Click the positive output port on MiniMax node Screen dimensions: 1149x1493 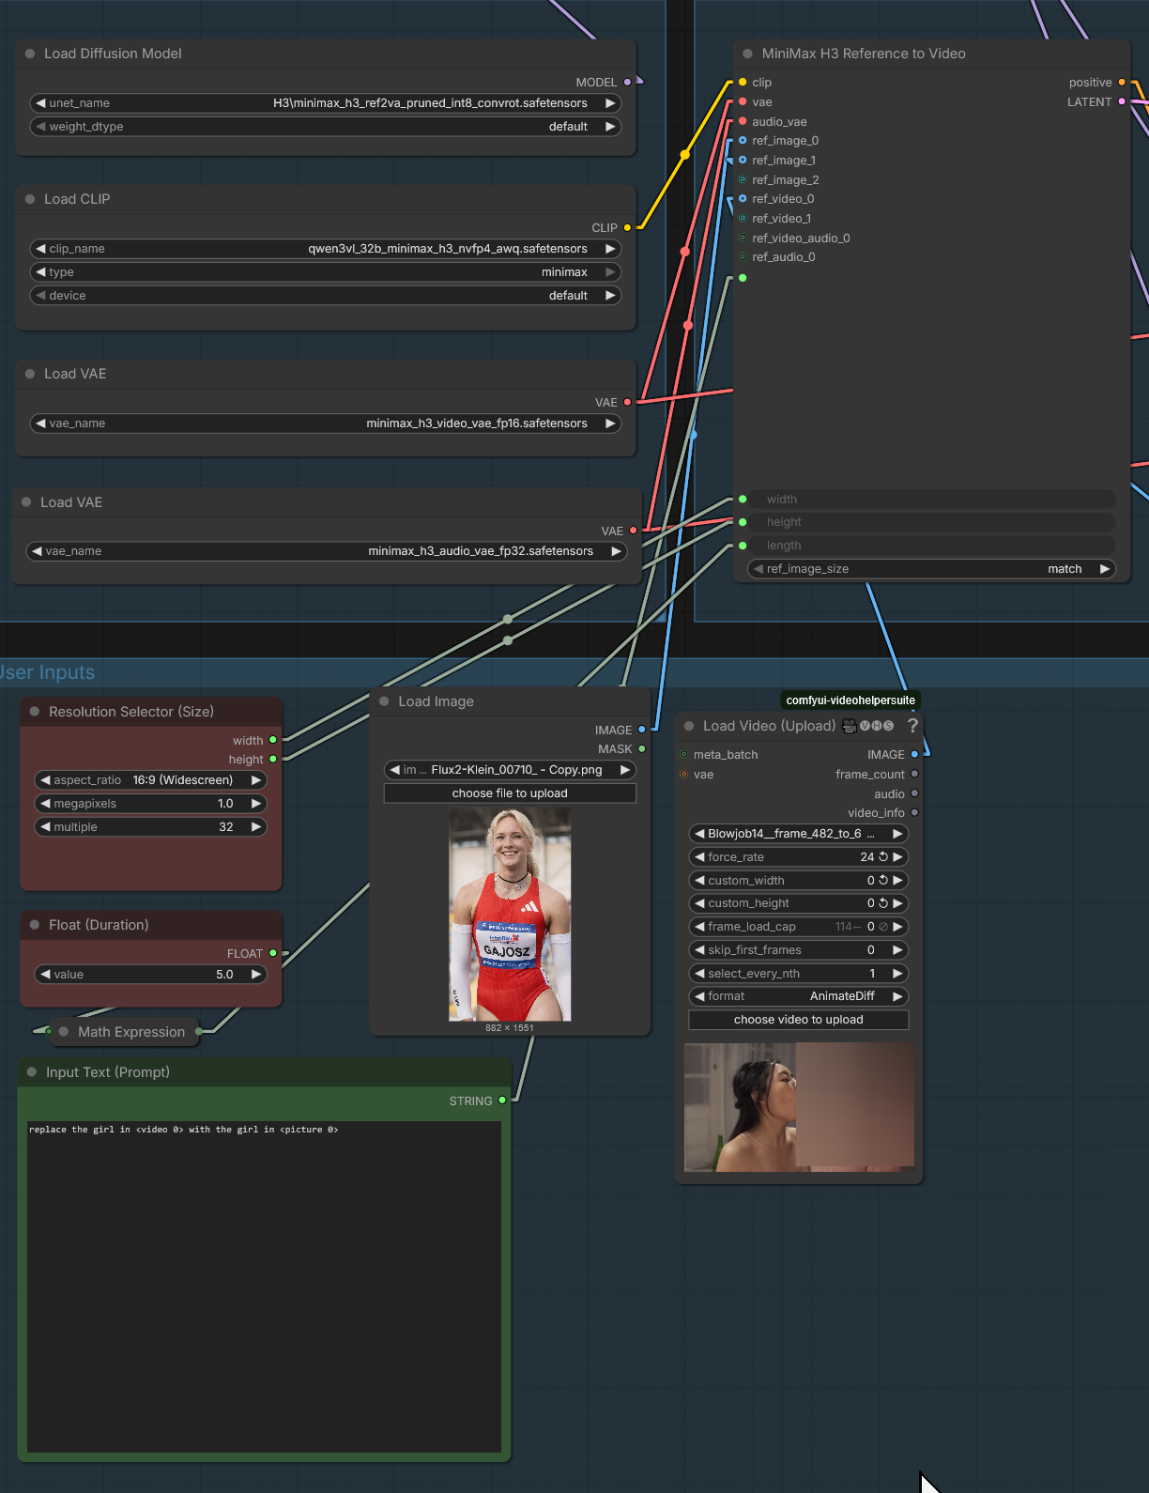point(1122,83)
